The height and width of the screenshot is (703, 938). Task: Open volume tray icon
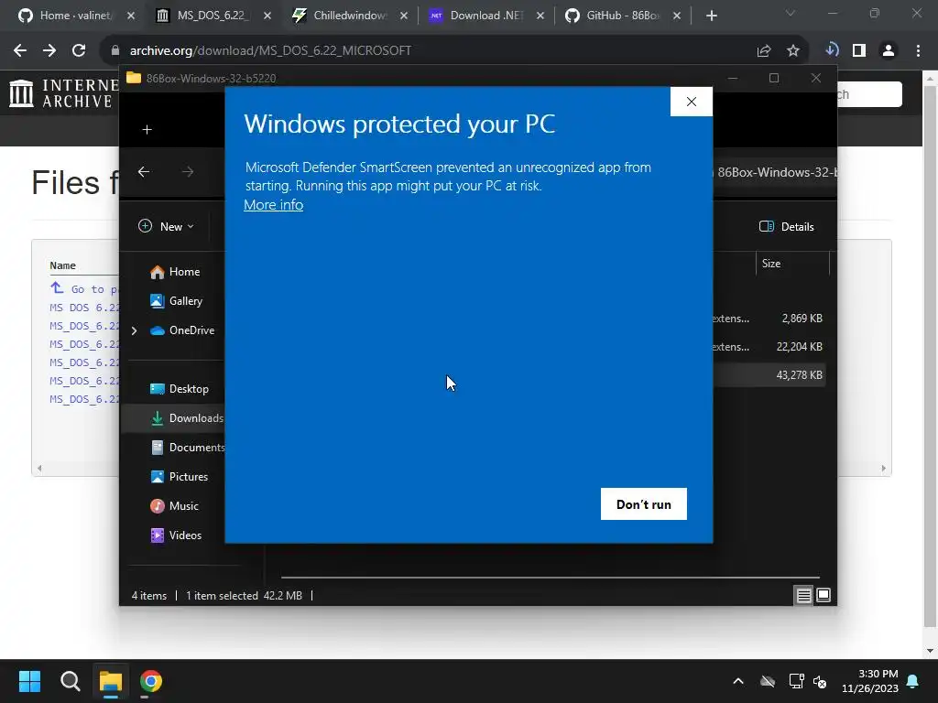[x=820, y=681]
